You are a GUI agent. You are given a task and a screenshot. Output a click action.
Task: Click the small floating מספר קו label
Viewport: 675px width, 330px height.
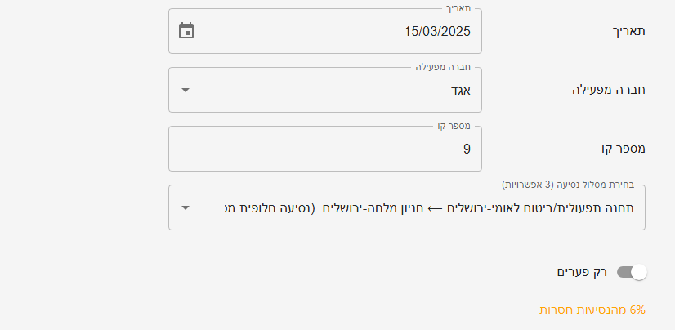pyautogui.click(x=454, y=127)
